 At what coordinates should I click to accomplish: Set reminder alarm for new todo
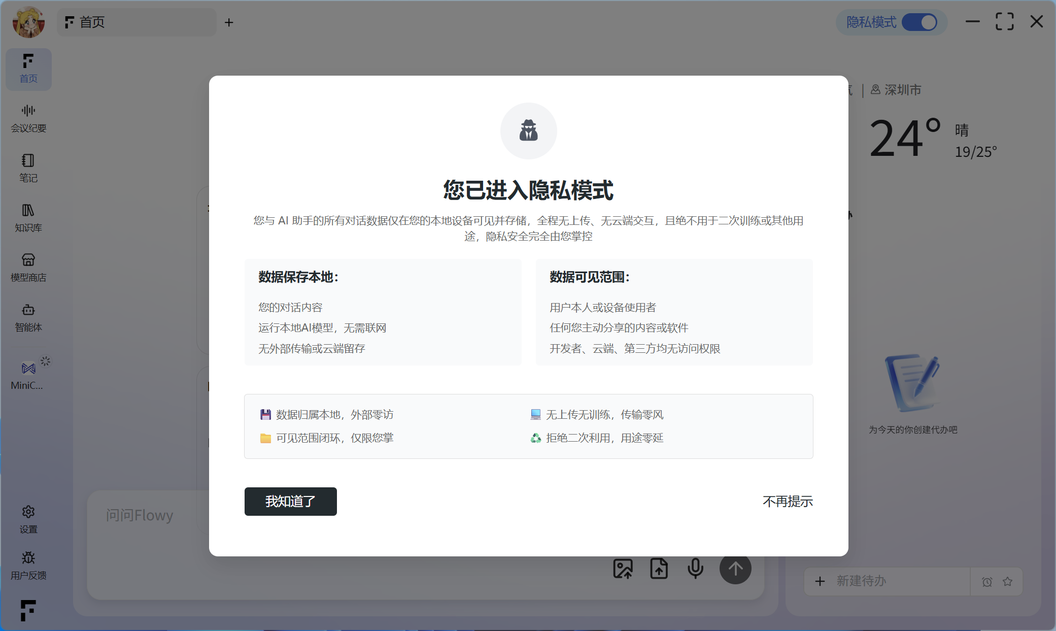click(x=986, y=582)
